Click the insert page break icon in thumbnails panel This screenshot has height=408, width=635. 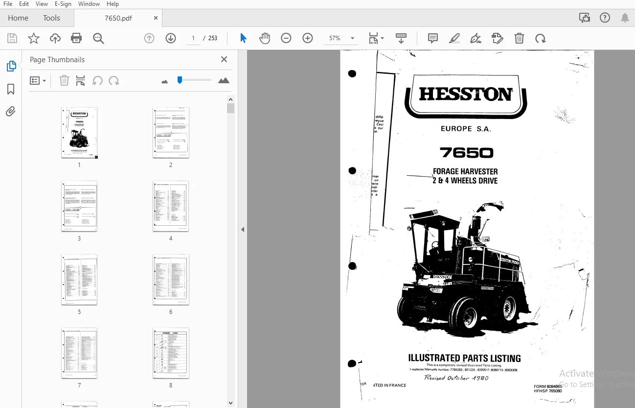click(81, 81)
